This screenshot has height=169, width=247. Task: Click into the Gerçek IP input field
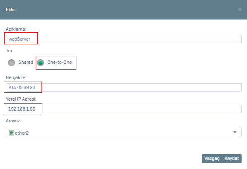(x=124, y=87)
